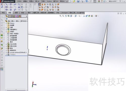Open the Toolbox menu
The height and width of the screenshot is (91, 126).
49,1
